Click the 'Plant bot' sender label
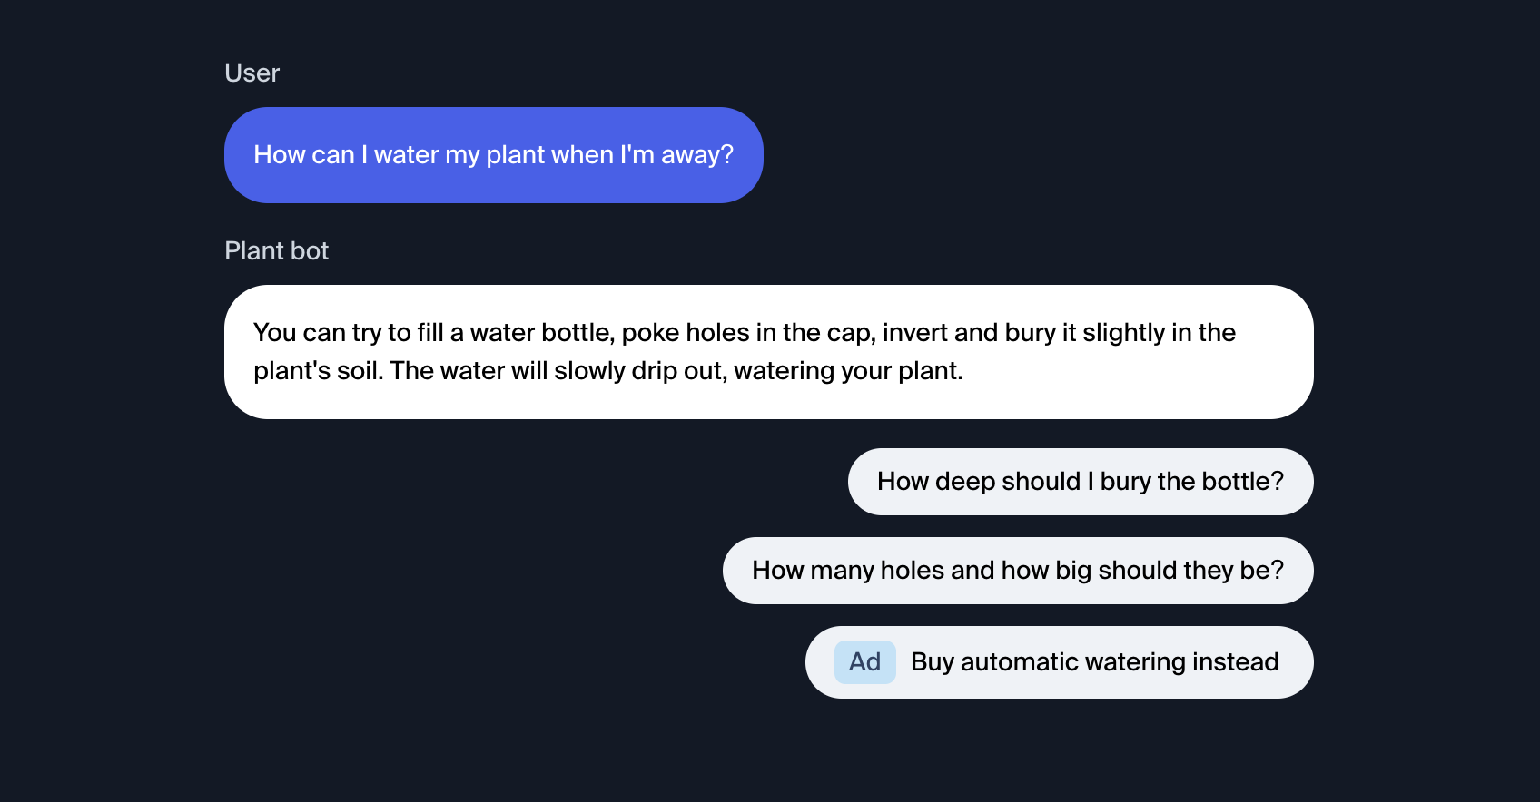The image size is (1540, 802). click(x=276, y=251)
